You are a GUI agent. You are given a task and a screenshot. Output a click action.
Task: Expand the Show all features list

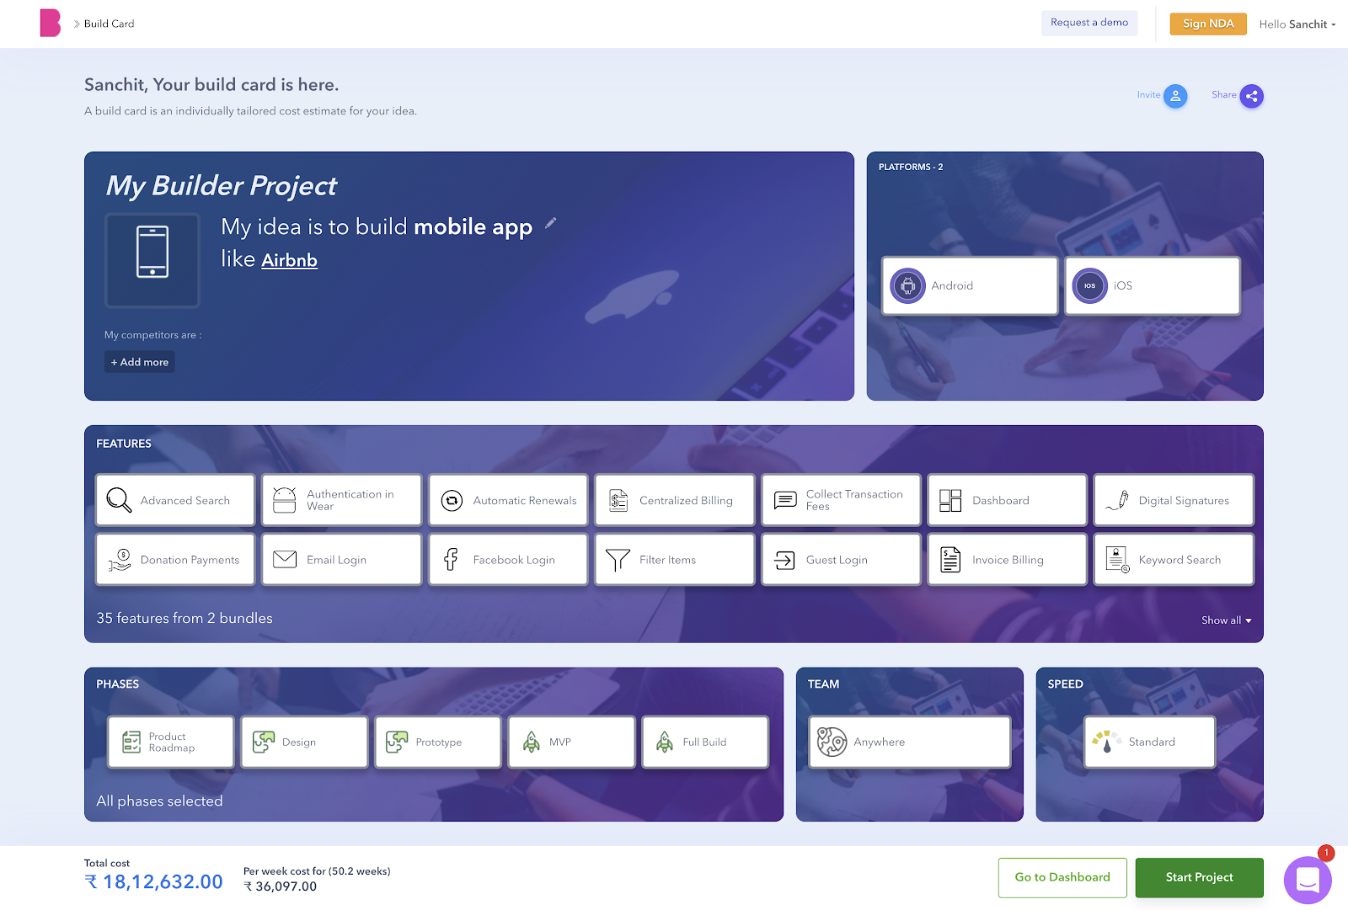coord(1226,620)
